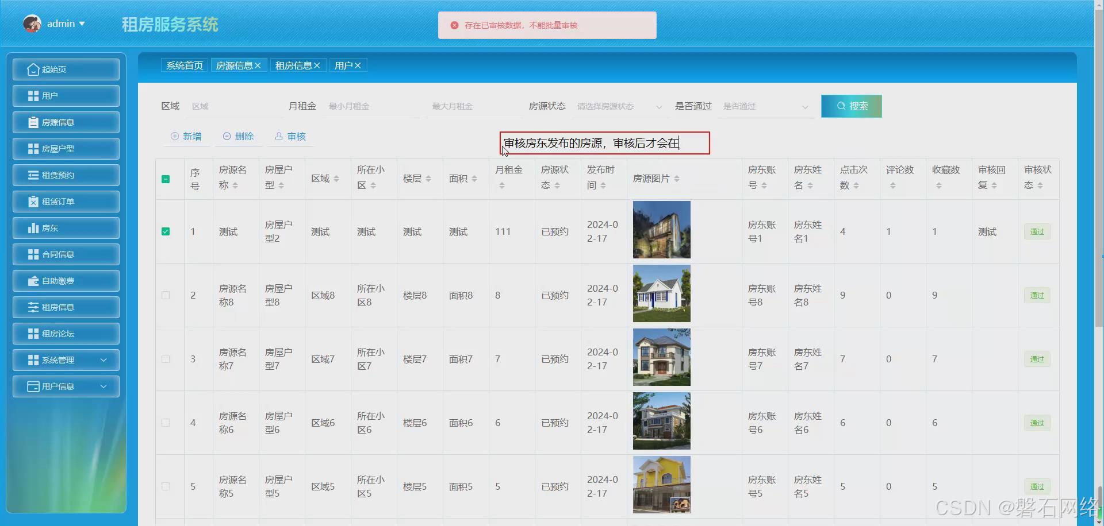Expand the admin account dropdown arrow
The height and width of the screenshot is (526, 1104).
[x=82, y=24]
